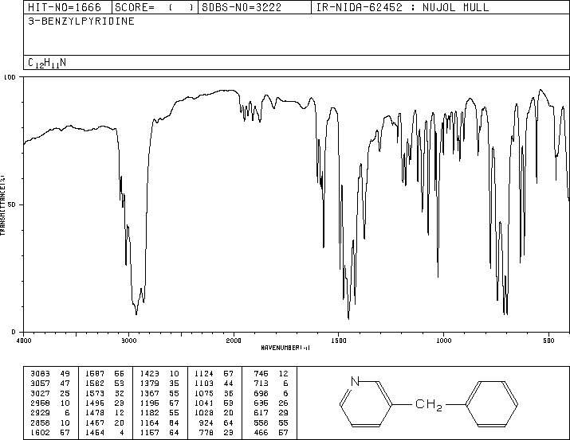Viewport: 570px width, 440px height.
Task: Select peak value 1124 in the table
Action: pyautogui.click(x=204, y=374)
